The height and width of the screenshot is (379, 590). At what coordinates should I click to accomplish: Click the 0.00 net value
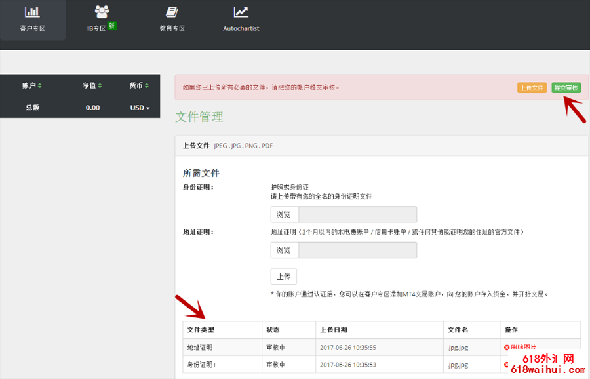[x=92, y=108]
